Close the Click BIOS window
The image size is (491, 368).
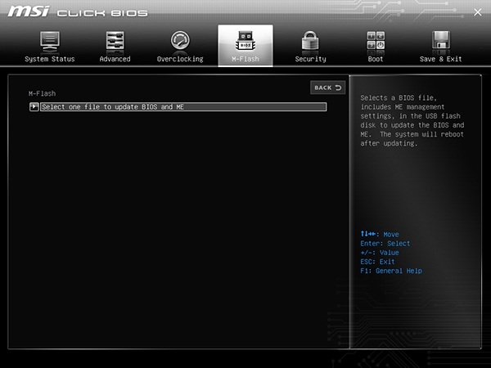(478, 12)
